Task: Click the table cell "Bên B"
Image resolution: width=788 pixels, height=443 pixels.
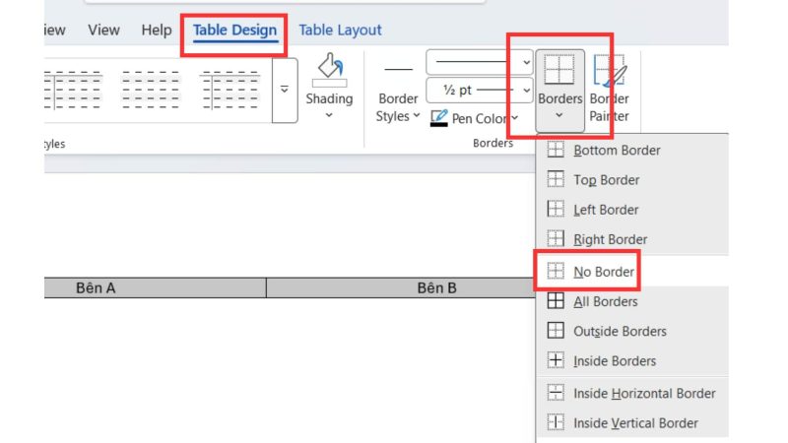Action: point(401,287)
